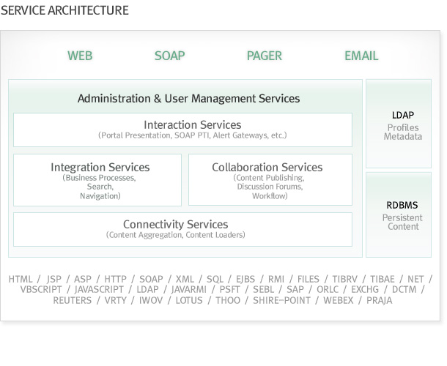The image size is (447, 366).
Task: Click VBSCRIPT in the technology list
Action: tap(41, 290)
